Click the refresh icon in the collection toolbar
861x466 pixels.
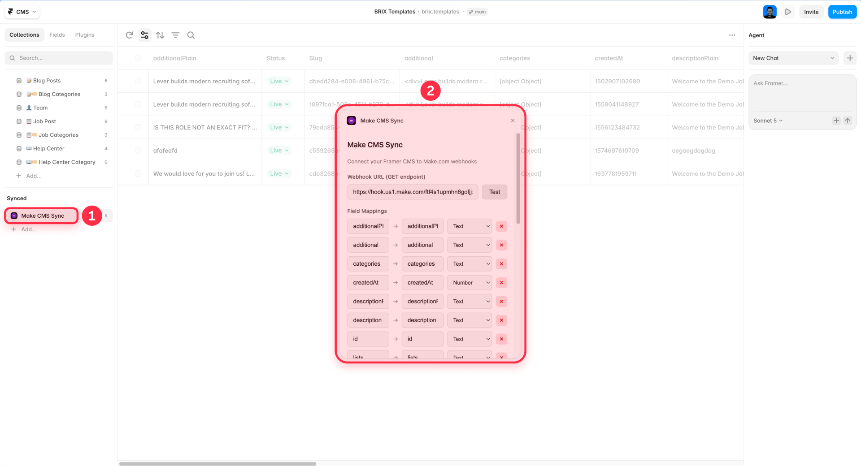pos(129,35)
